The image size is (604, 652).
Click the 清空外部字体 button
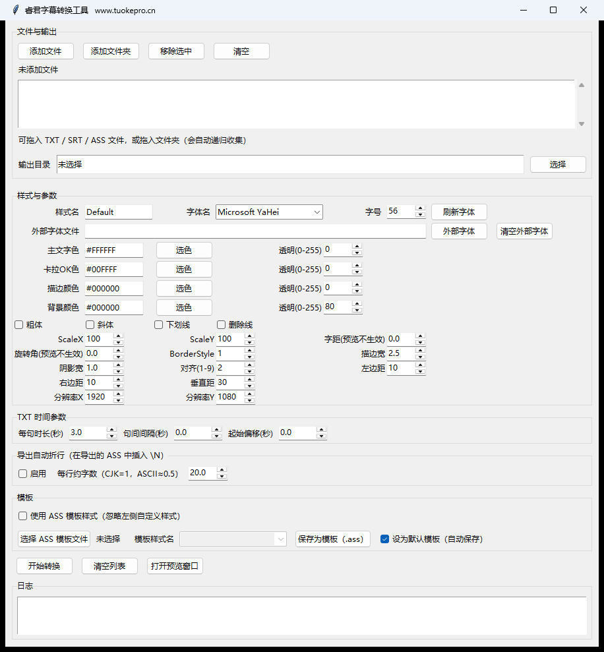(x=524, y=231)
